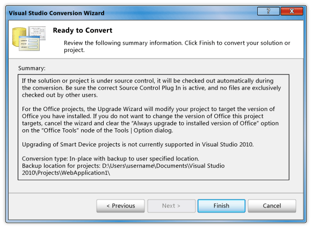Click the backup location path text
The height and width of the screenshot is (228, 312).
124,169
